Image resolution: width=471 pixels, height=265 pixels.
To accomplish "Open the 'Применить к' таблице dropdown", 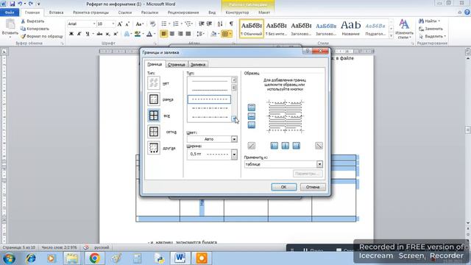I will [319, 164].
